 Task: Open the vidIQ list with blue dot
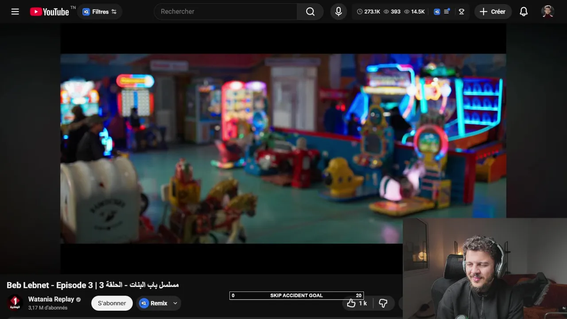point(447,12)
